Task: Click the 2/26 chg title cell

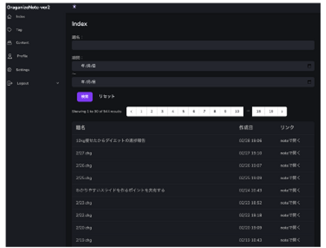Action: [84, 166]
